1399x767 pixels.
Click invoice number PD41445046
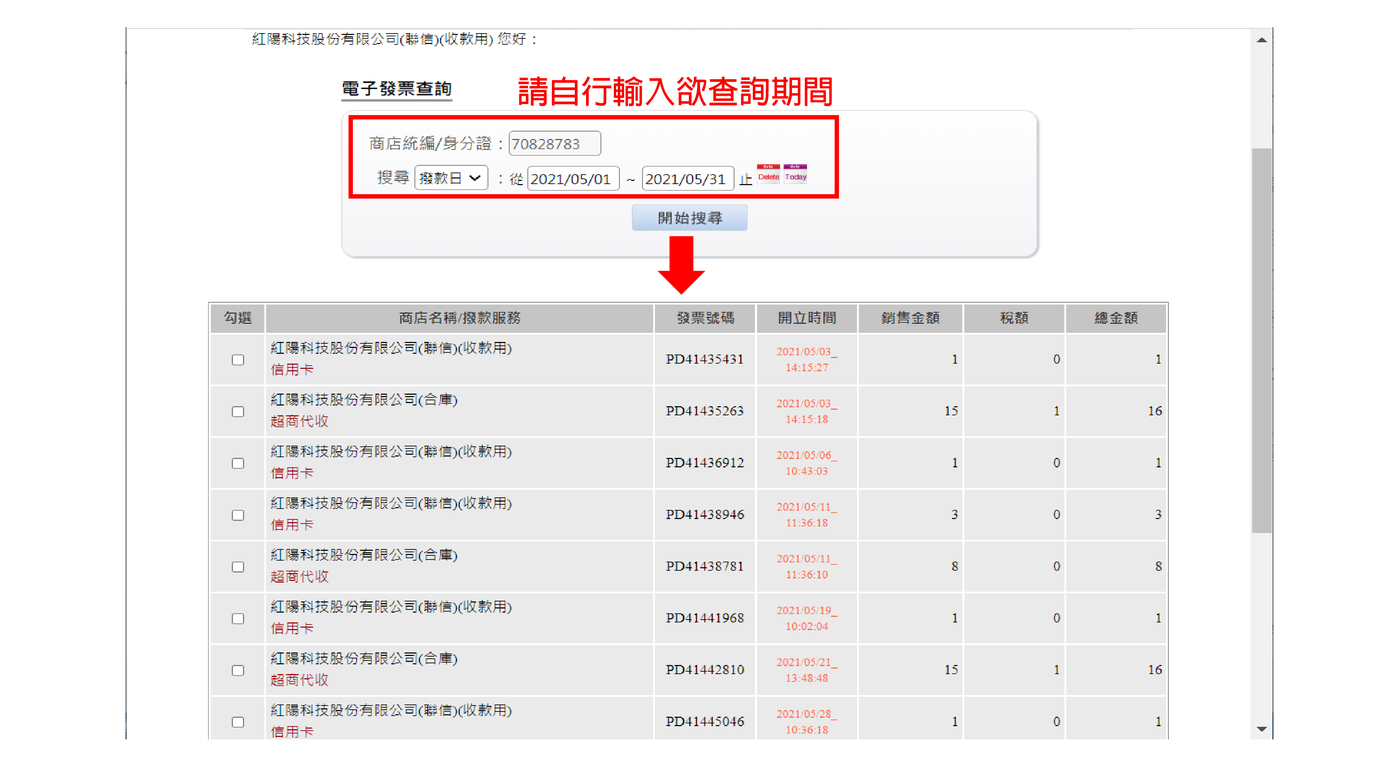[704, 722]
